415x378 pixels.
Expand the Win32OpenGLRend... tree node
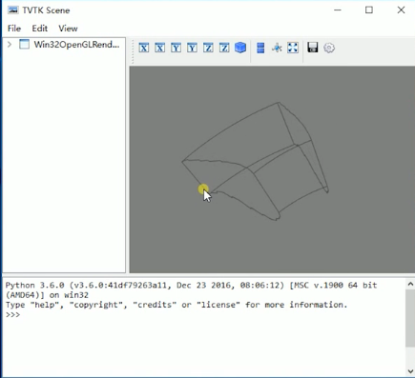10,45
